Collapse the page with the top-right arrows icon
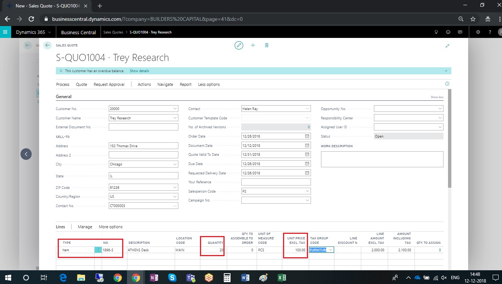Image resolution: width=502 pixels, height=284 pixels. pos(447,45)
